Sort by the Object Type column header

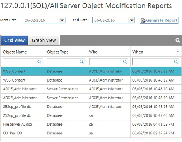(58, 52)
